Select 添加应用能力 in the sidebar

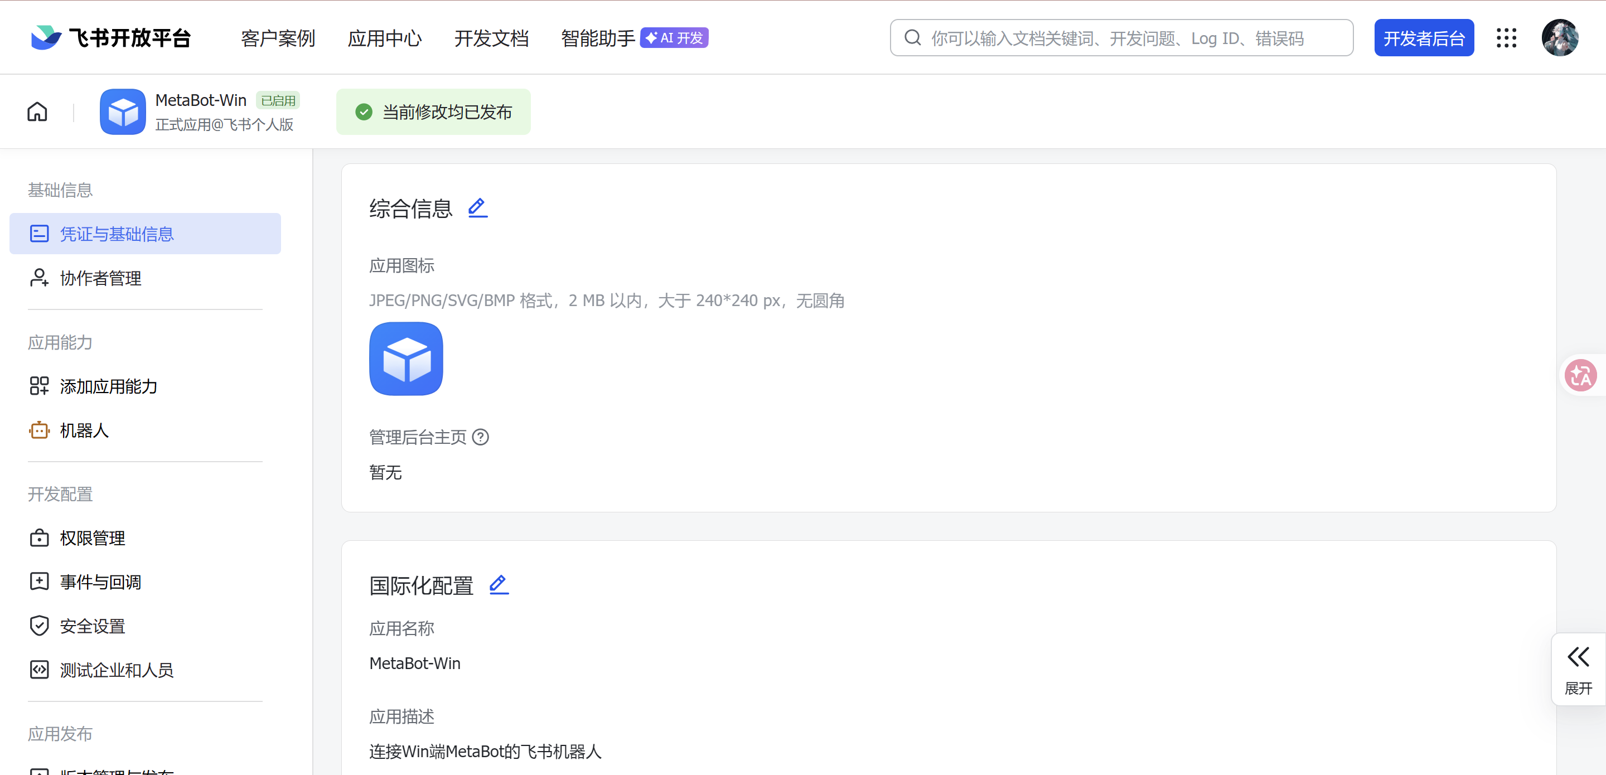coord(109,386)
